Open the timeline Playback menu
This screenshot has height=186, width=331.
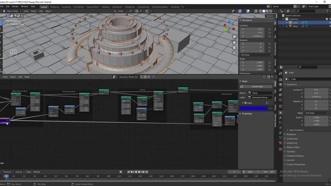[8, 172]
